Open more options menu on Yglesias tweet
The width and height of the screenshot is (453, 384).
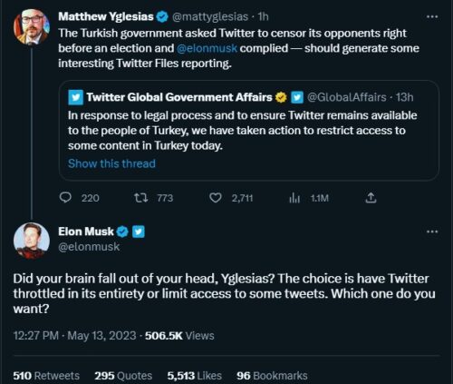coord(432,16)
